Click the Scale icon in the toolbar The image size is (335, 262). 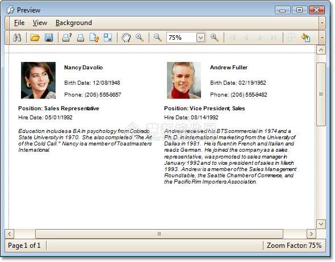[x=108, y=38]
